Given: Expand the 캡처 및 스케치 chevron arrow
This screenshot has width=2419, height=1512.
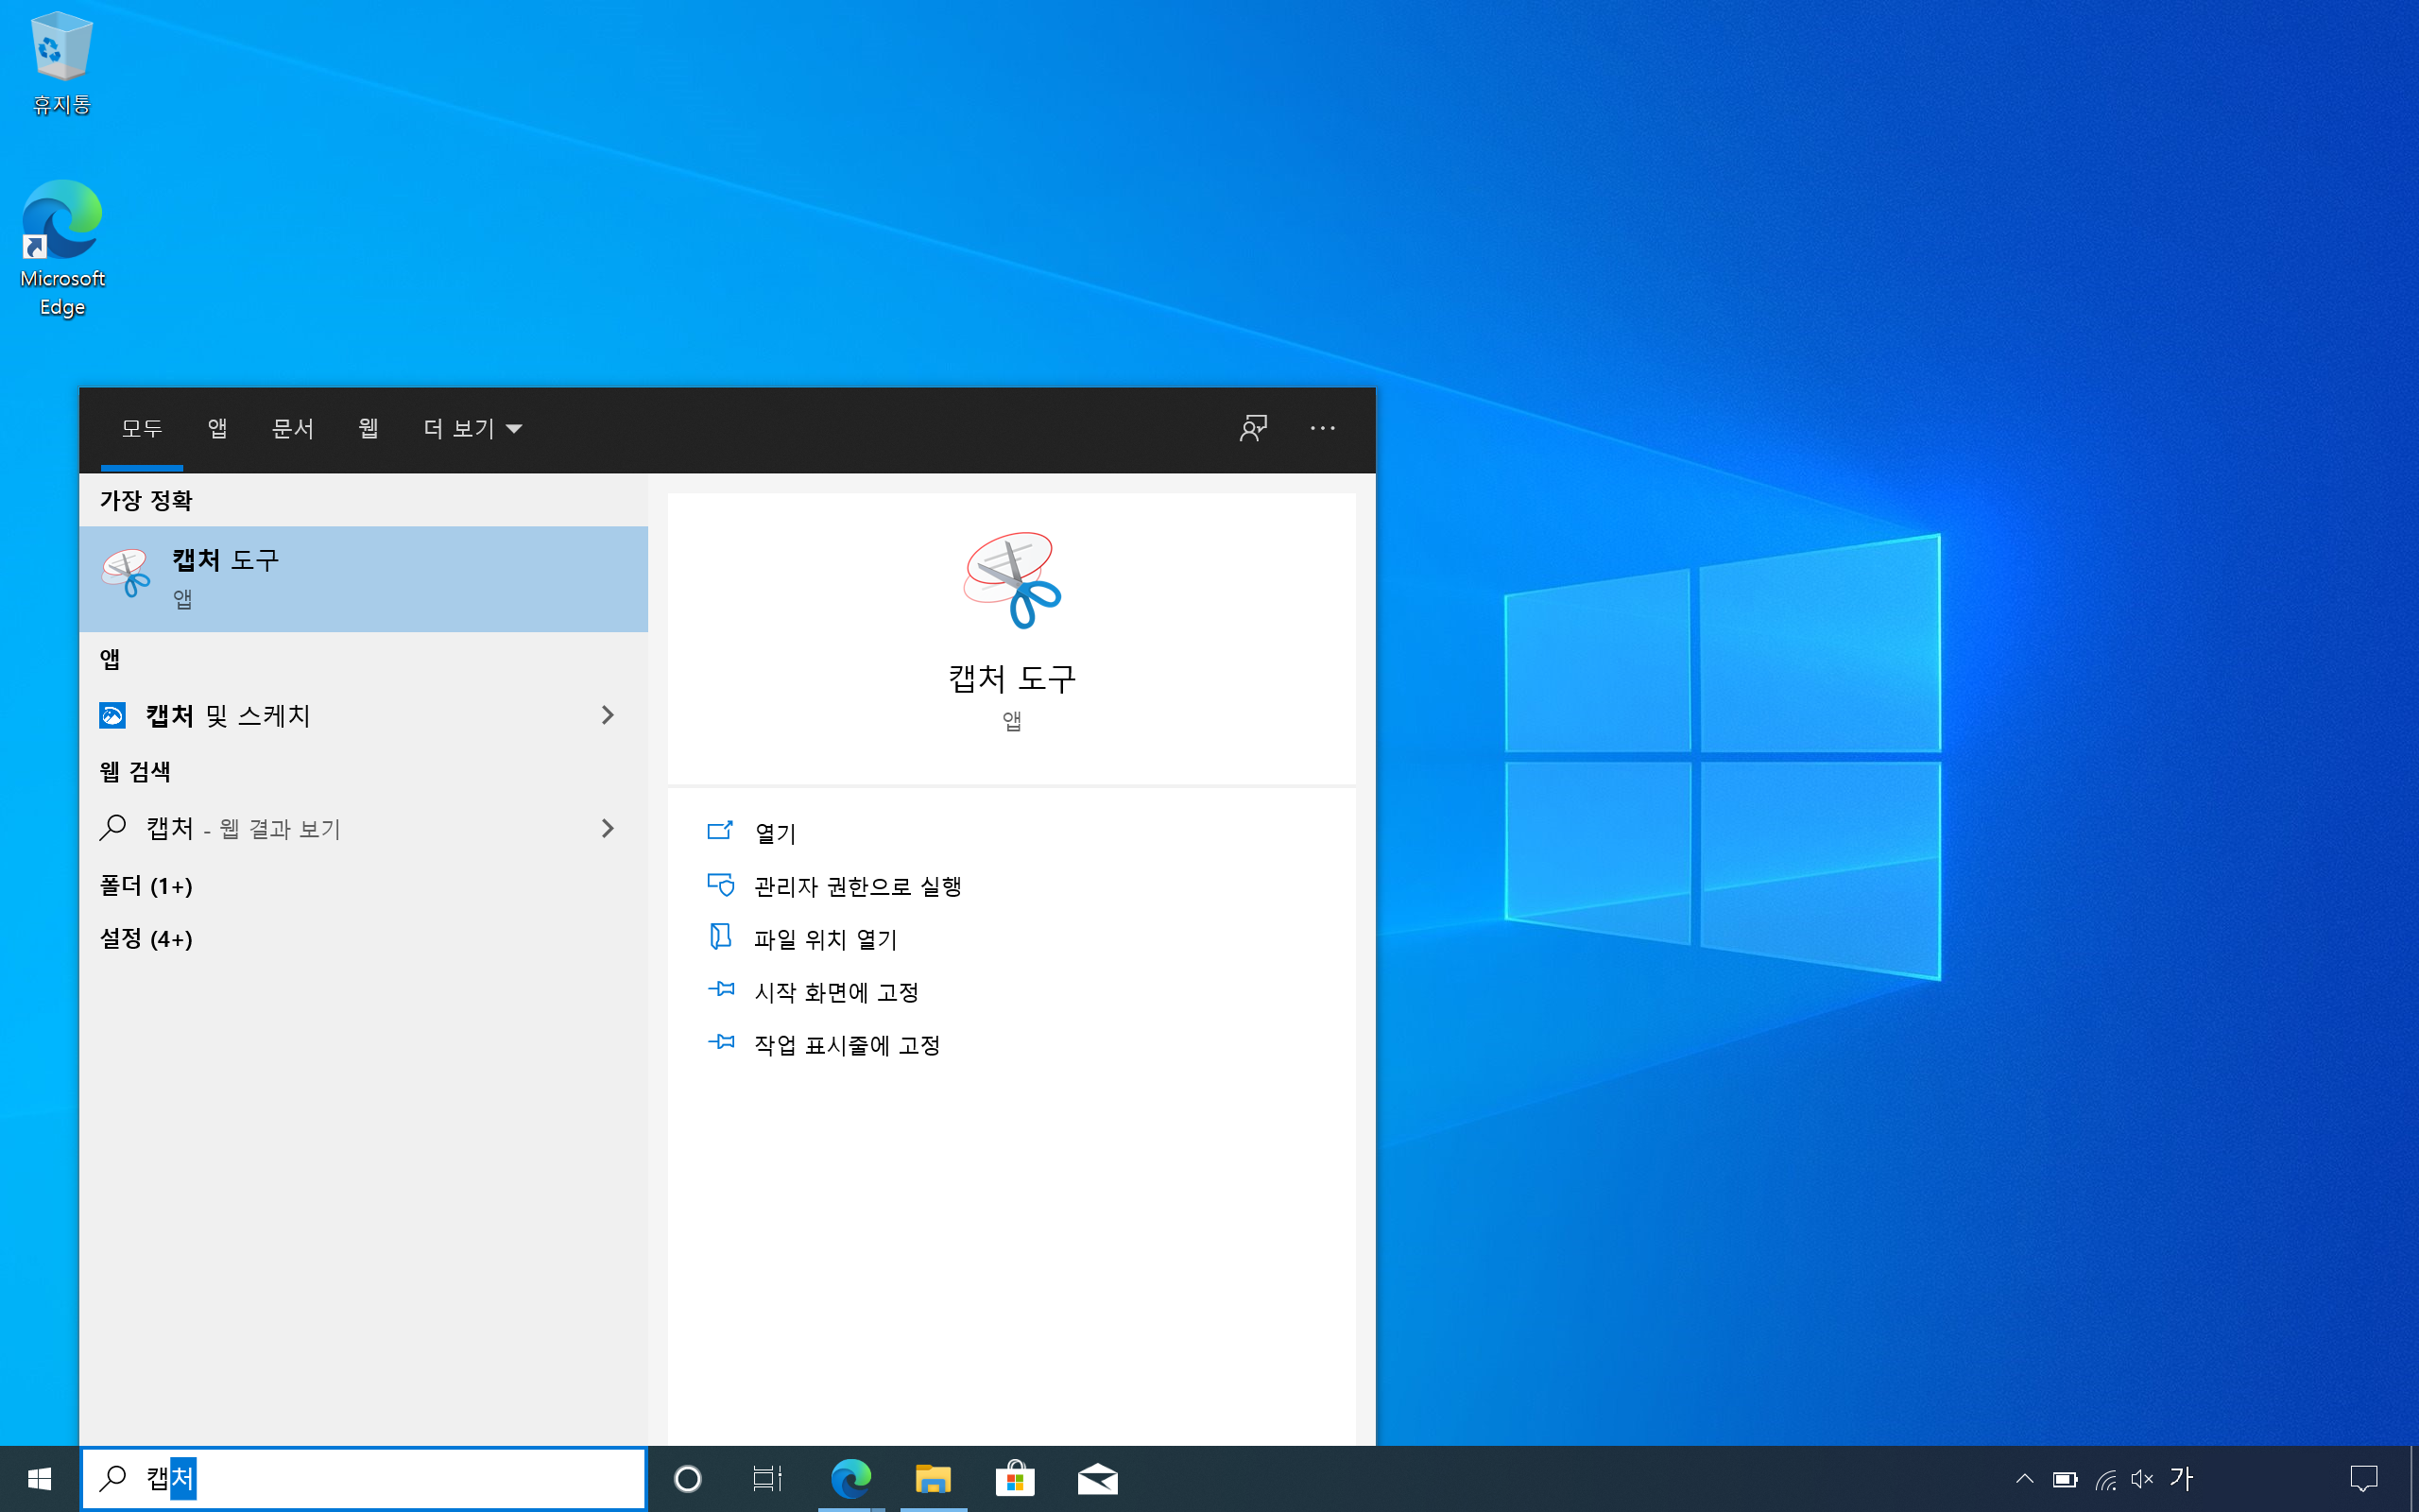Looking at the screenshot, I should tap(607, 715).
